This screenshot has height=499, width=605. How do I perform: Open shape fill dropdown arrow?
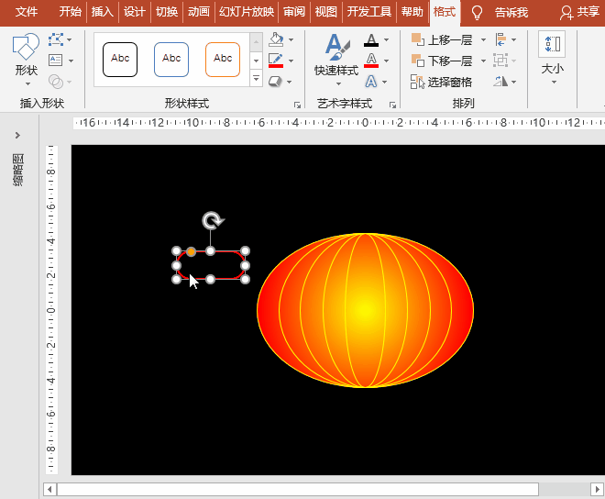(291, 39)
